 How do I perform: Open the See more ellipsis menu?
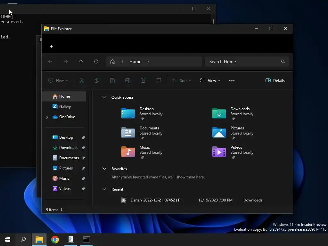[232, 80]
